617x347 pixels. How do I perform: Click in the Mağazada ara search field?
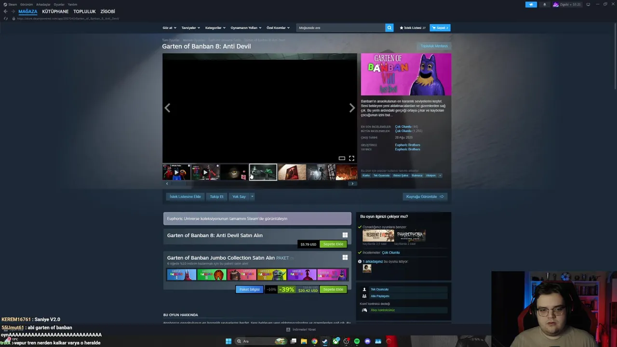pos(340,27)
